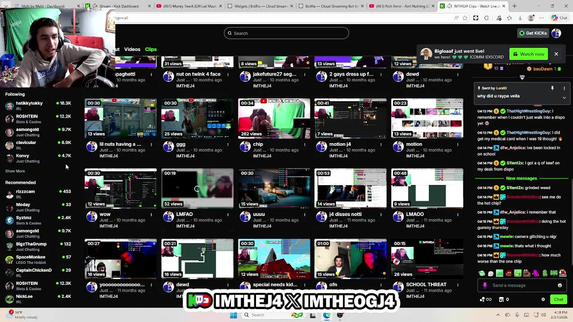
Task: Play the 'lil nuts having a' clip thumbnail
Action: point(121,119)
